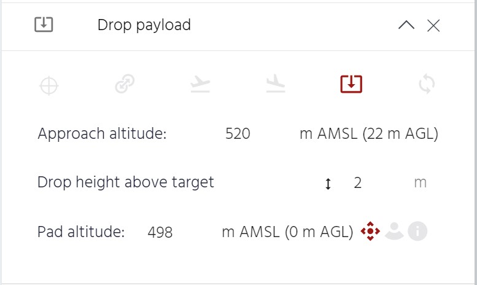
Task: Select the red drop payload type icon
Action: [x=351, y=84]
